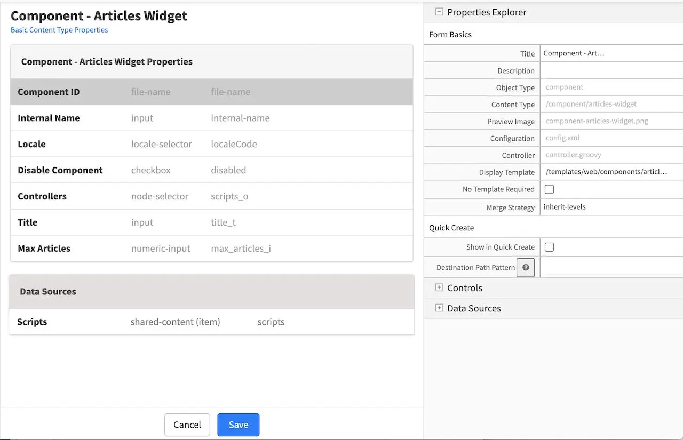
Task: Click the Content Type value /component/articles-widget
Action: tap(591, 104)
